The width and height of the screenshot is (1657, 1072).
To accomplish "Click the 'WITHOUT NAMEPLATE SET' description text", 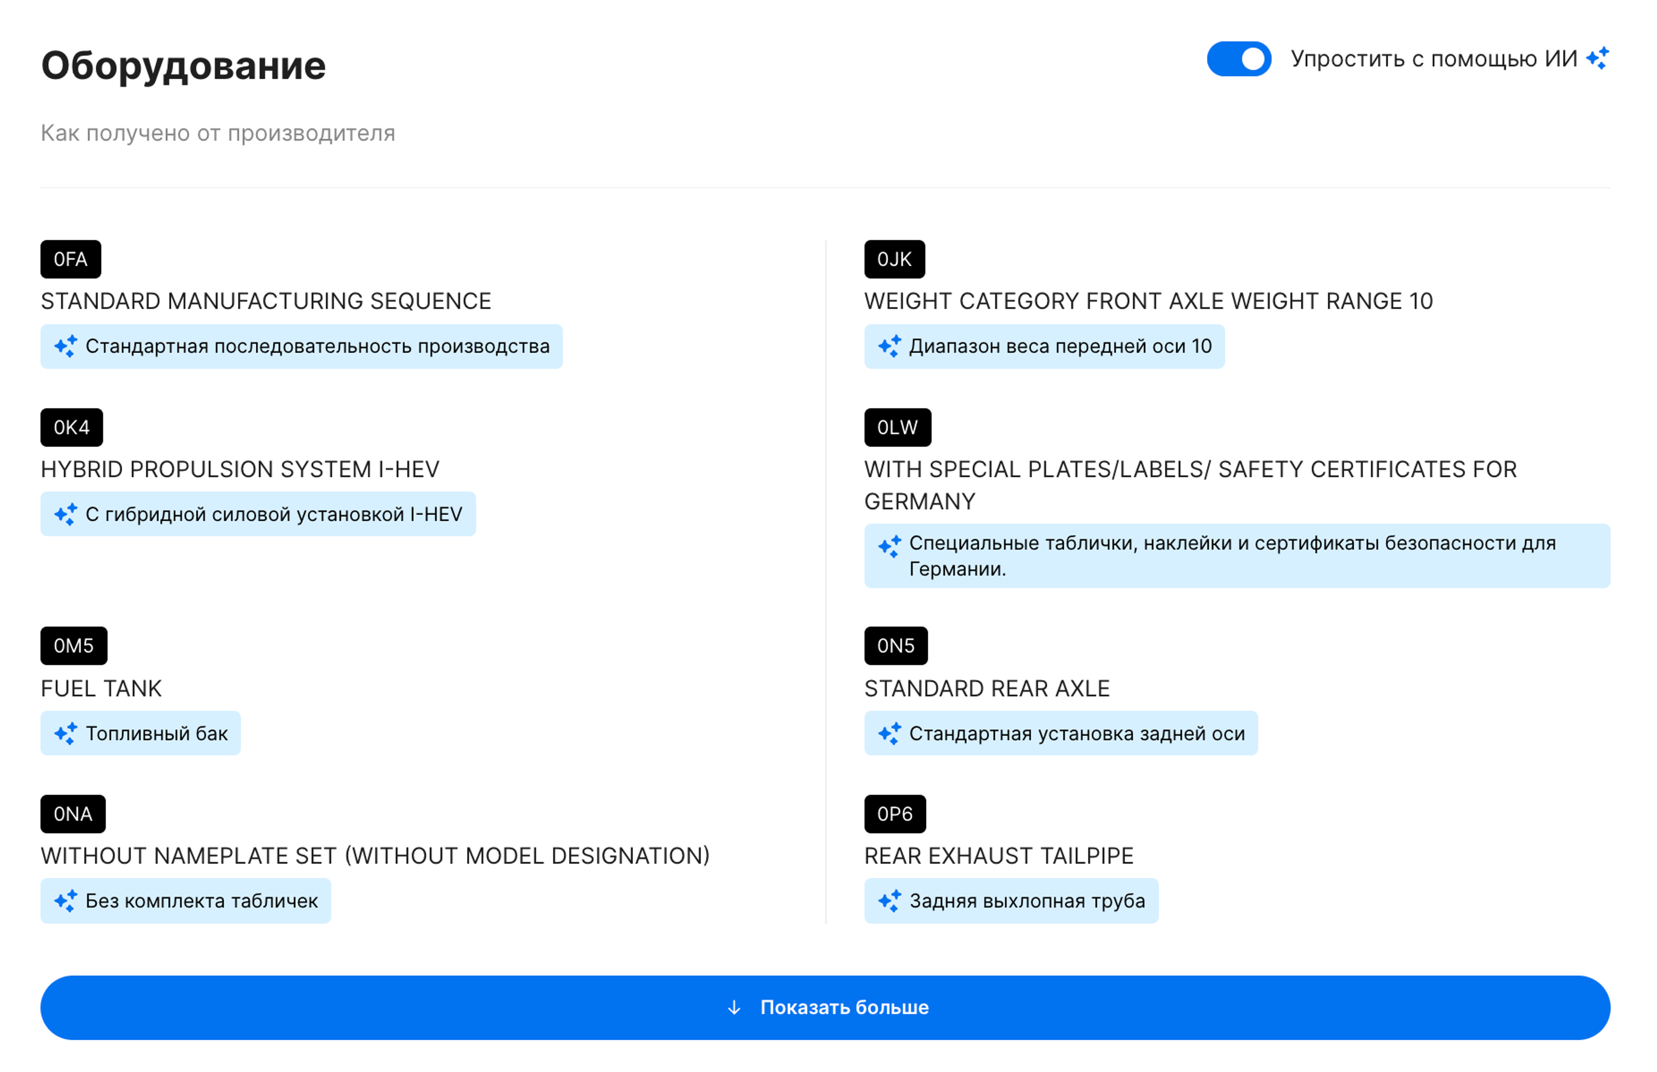I will click(375, 855).
